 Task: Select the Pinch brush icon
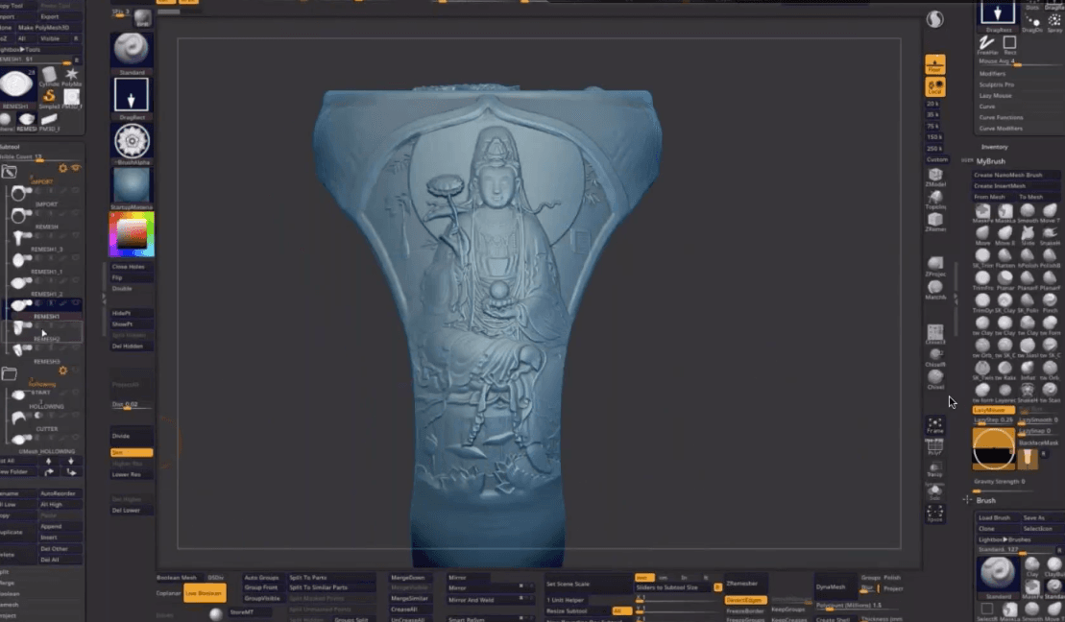(1050, 300)
